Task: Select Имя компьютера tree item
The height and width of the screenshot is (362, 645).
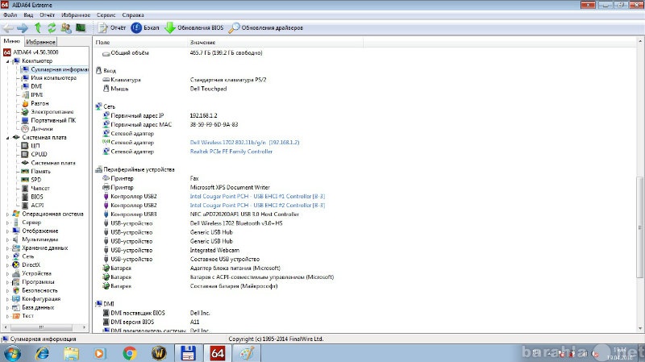Action: [x=49, y=77]
